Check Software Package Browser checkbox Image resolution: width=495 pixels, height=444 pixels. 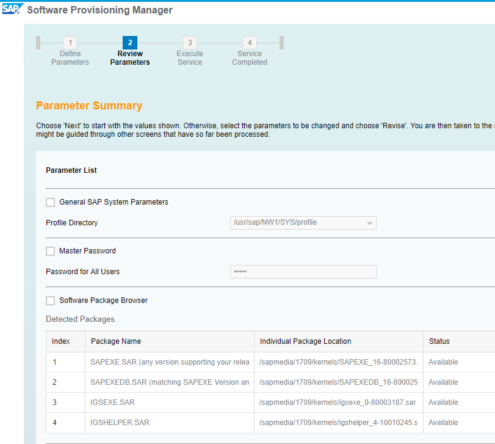(51, 300)
